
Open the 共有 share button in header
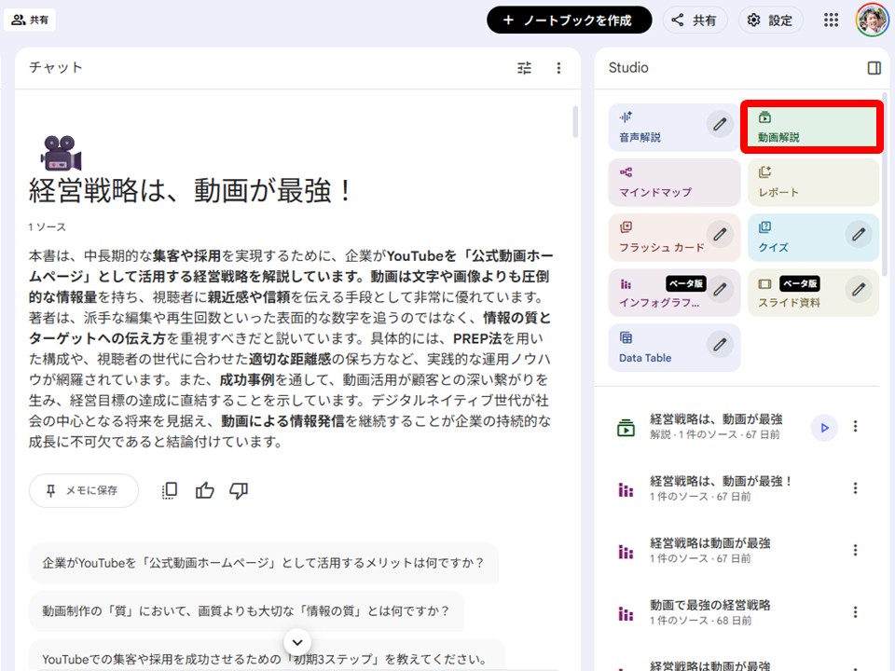(x=695, y=20)
